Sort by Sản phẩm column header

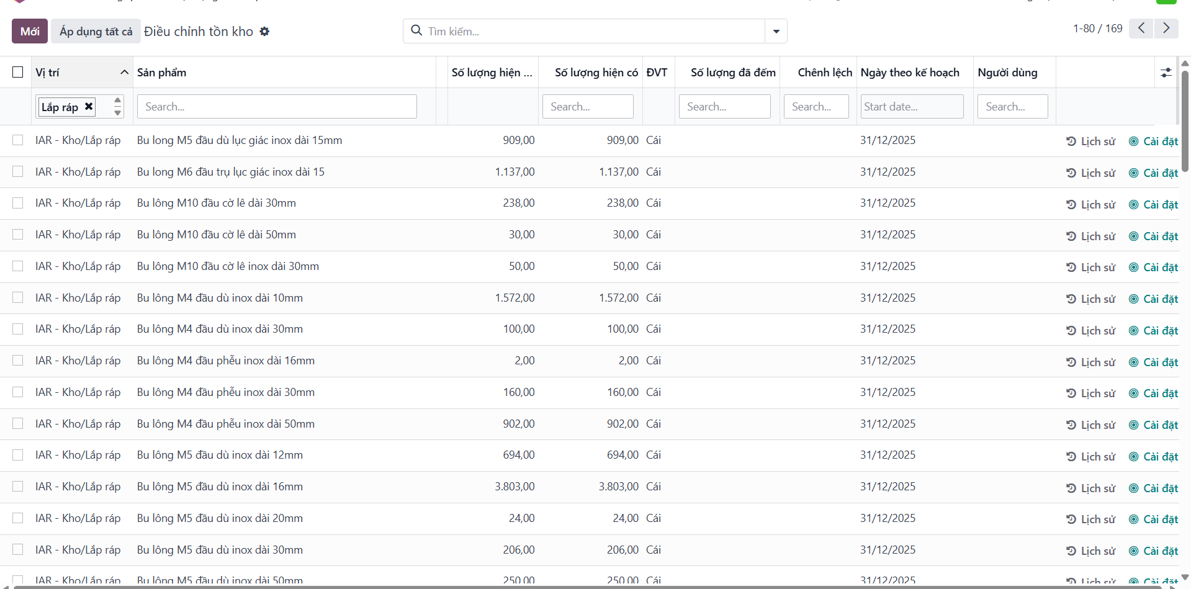tap(161, 73)
